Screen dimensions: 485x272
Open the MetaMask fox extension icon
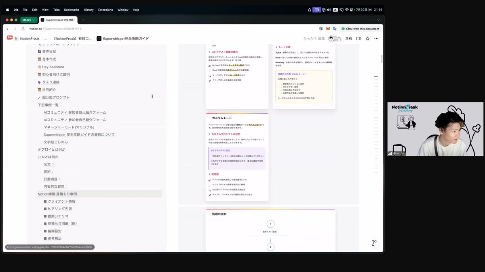(328, 29)
